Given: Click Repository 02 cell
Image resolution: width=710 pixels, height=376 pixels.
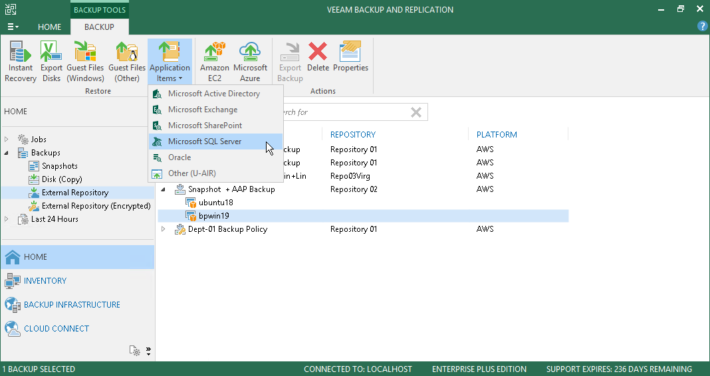Looking at the screenshot, I should coord(354,189).
